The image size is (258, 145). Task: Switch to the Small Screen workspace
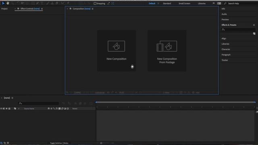[184, 4]
